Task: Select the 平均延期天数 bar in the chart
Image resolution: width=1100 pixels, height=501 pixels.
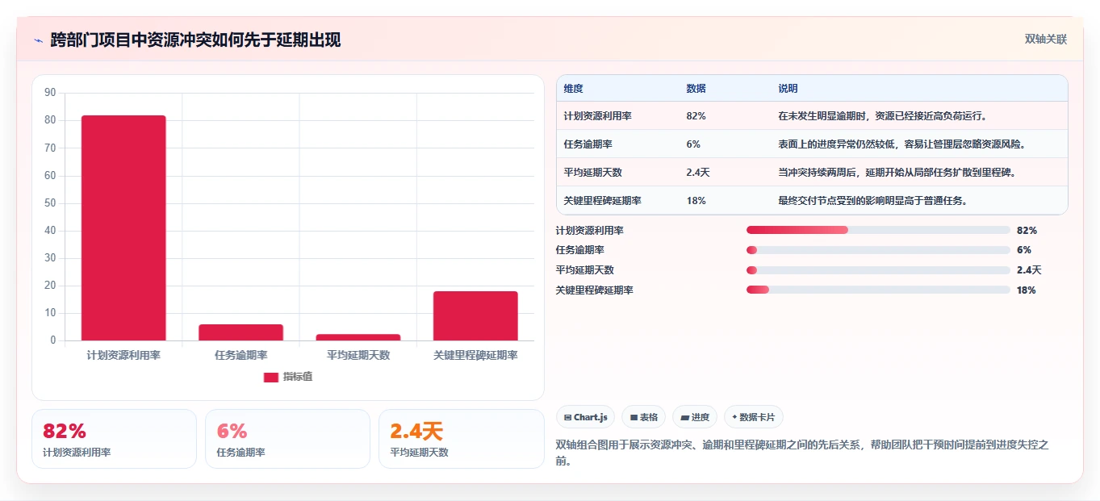Action: pyautogui.click(x=358, y=337)
